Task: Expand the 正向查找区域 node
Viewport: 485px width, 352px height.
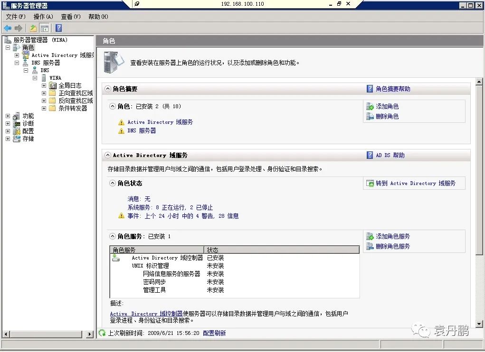Action: coord(44,93)
